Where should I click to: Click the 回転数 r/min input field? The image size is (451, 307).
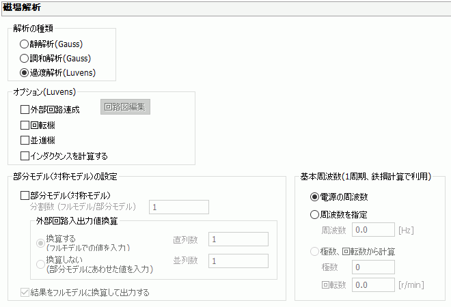tap(374, 284)
